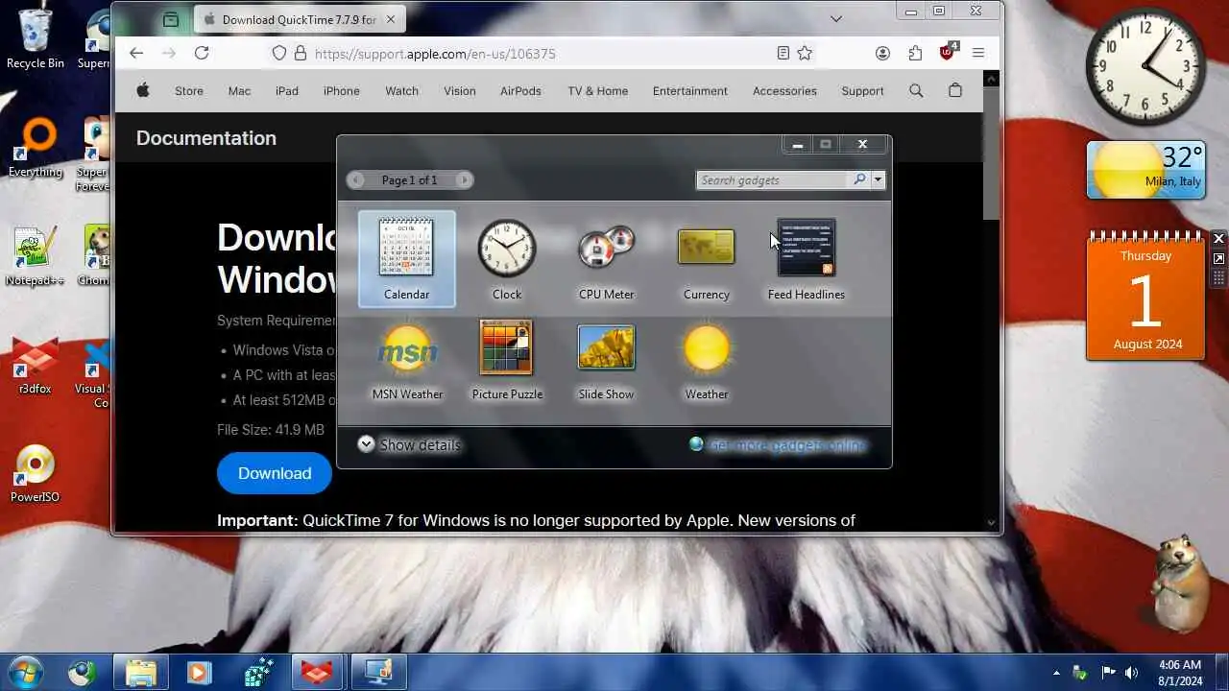Click the site padlock icon
Screen dimensions: 1229x691
click(301, 54)
